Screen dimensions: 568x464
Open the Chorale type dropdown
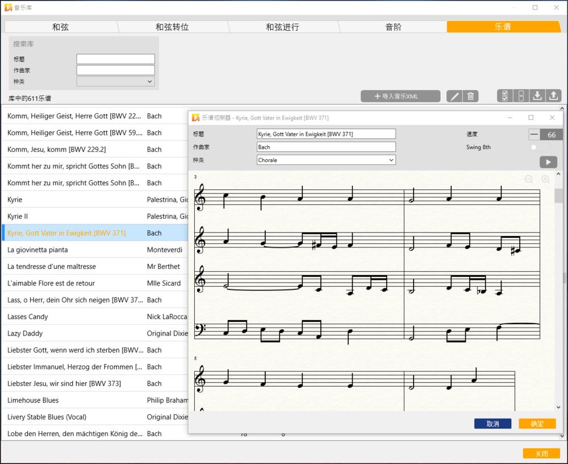326,160
